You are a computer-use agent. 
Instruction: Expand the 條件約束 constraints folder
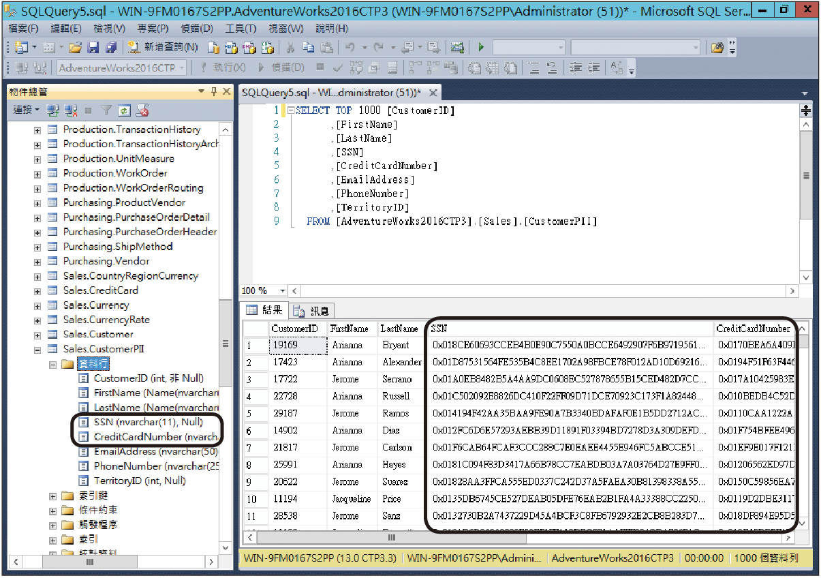click(x=52, y=511)
